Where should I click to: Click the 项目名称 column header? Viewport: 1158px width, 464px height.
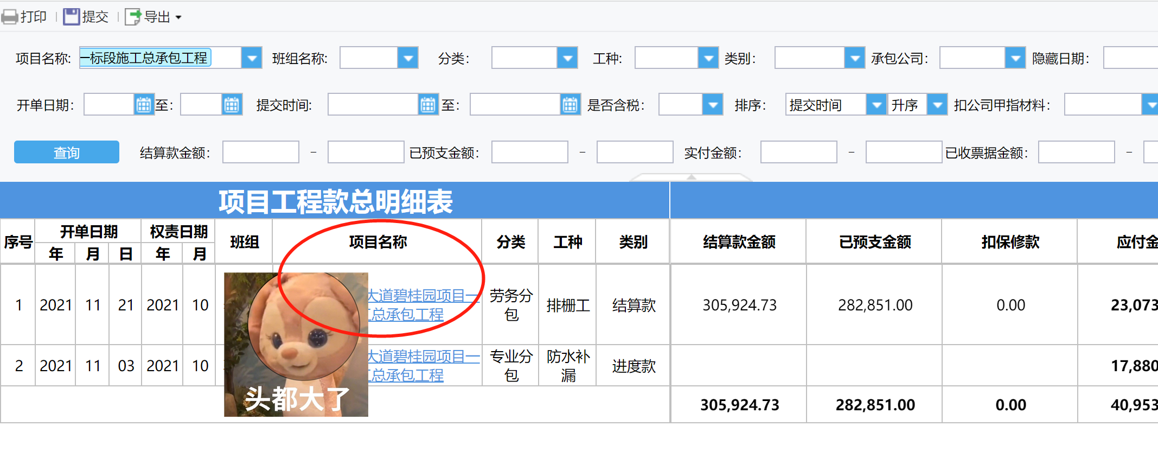click(x=378, y=242)
